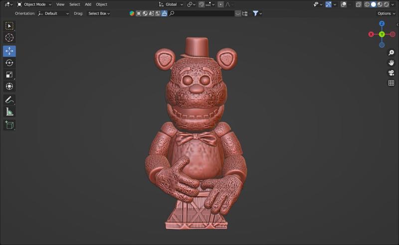Open the Object Mode dropdown
399x245 pixels.
[34, 4]
